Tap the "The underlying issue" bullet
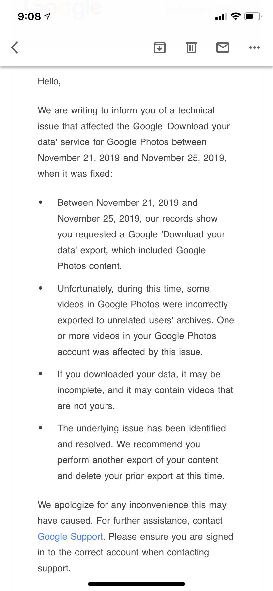The image size is (273, 591). pos(142,452)
